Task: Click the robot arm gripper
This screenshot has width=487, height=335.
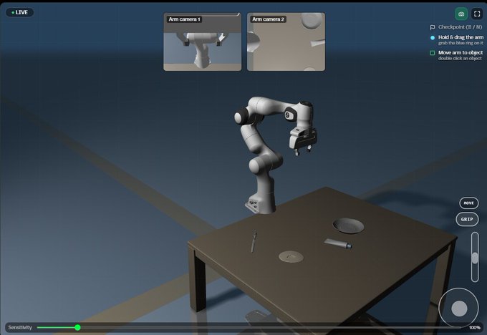Action: click(x=302, y=140)
